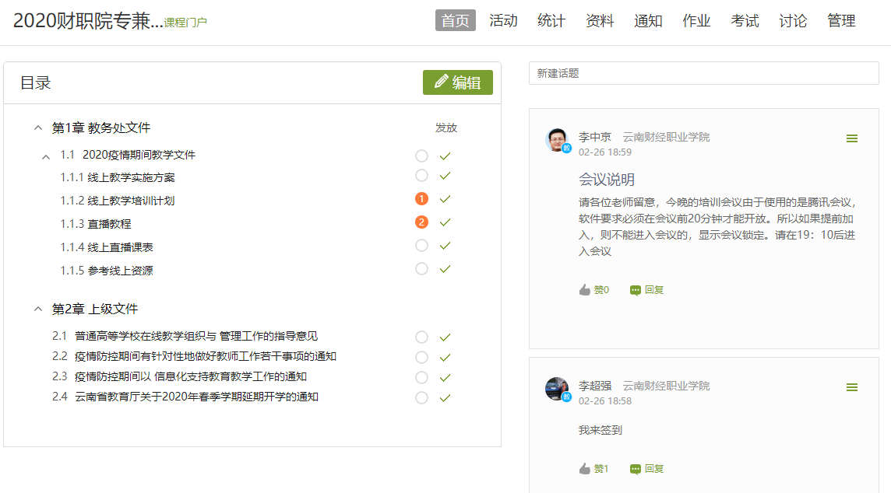The width and height of the screenshot is (891, 493).
Task: Open the hamburger menu on 李超强's post
Action: (x=852, y=387)
